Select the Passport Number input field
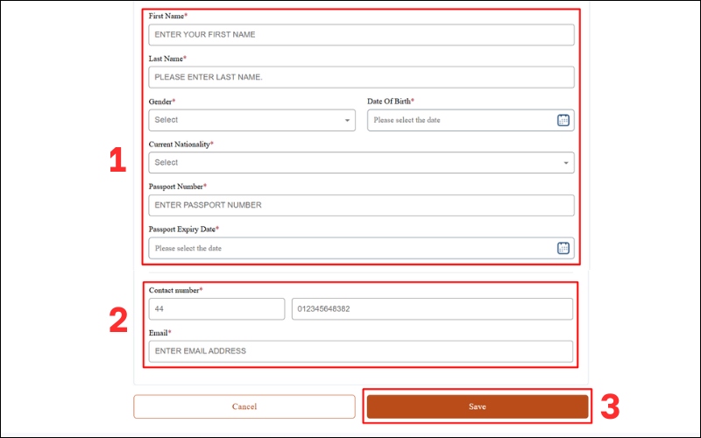The image size is (701, 438). (x=361, y=205)
